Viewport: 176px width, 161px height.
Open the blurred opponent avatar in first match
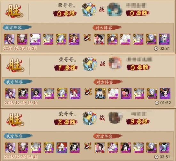[x=114, y=9]
